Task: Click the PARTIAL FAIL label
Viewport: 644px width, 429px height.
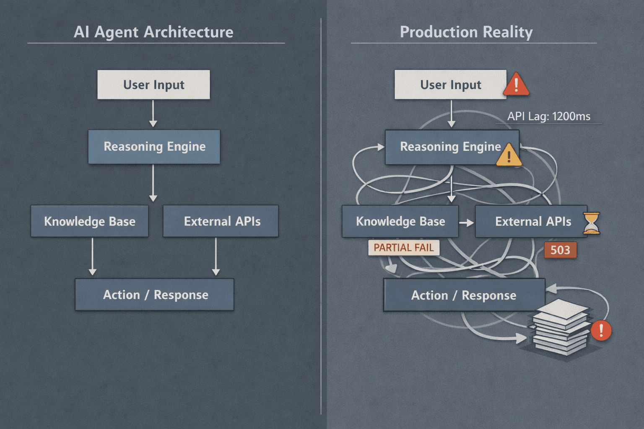Action: click(404, 248)
